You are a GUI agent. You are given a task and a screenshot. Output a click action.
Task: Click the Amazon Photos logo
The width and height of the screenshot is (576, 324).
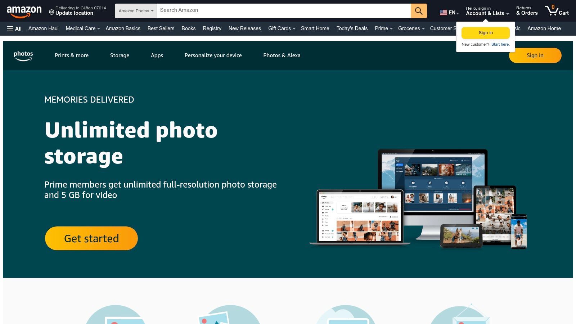(x=23, y=55)
